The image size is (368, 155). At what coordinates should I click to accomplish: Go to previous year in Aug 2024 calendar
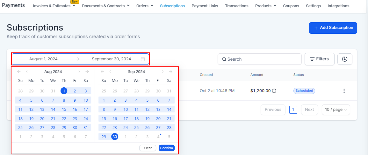pyautogui.click(x=19, y=72)
